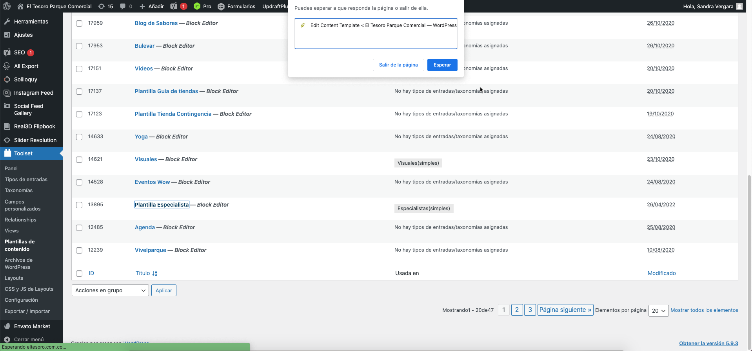Click the Esperar button in the dialog
Image resolution: width=752 pixels, height=351 pixels.
click(442, 65)
